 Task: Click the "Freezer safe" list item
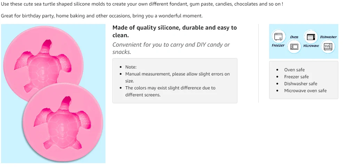(296, 77)
